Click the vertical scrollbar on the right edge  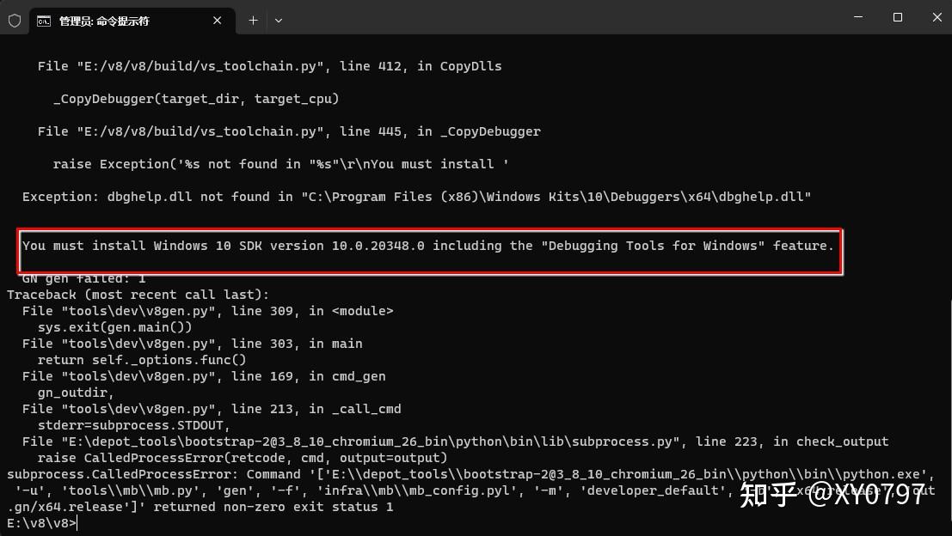pyautogui.click(x=948, y=285)
